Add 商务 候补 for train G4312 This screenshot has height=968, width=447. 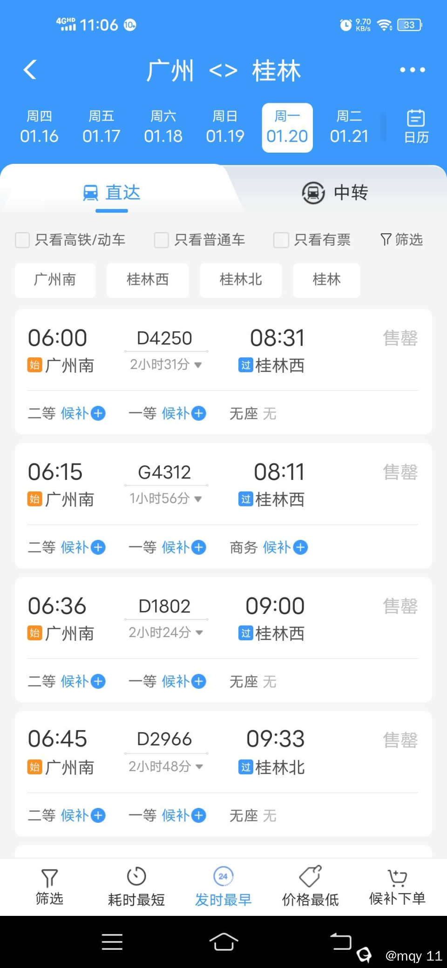pos(300,547)
